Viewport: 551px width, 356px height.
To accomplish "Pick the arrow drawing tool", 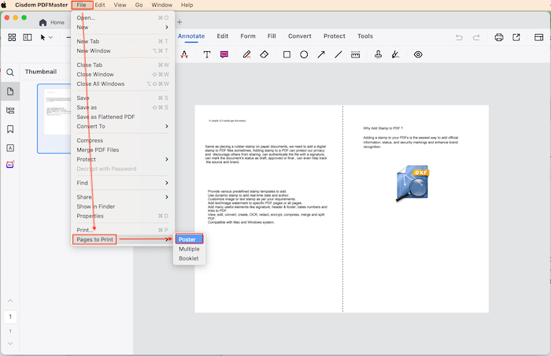I will (321, 55).
